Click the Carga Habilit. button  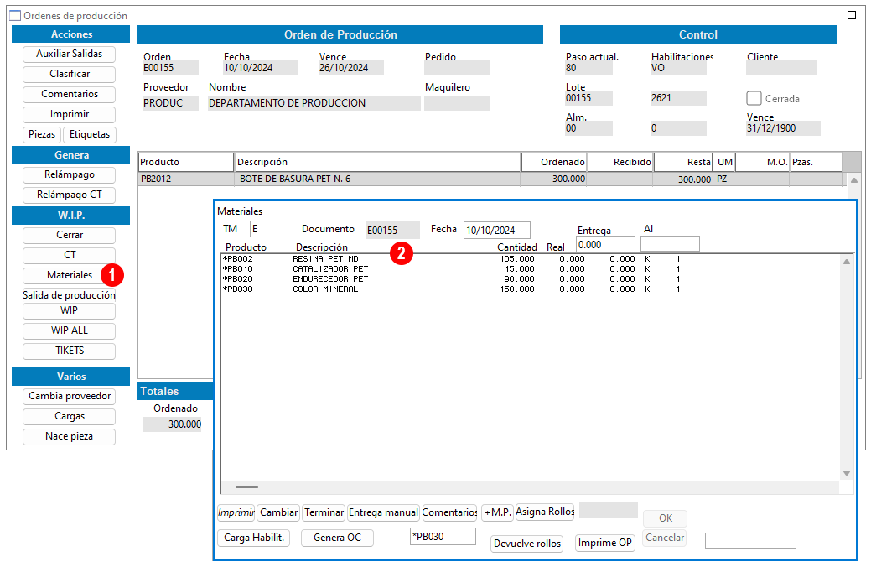pyautogui.click(x=254, y=538)
